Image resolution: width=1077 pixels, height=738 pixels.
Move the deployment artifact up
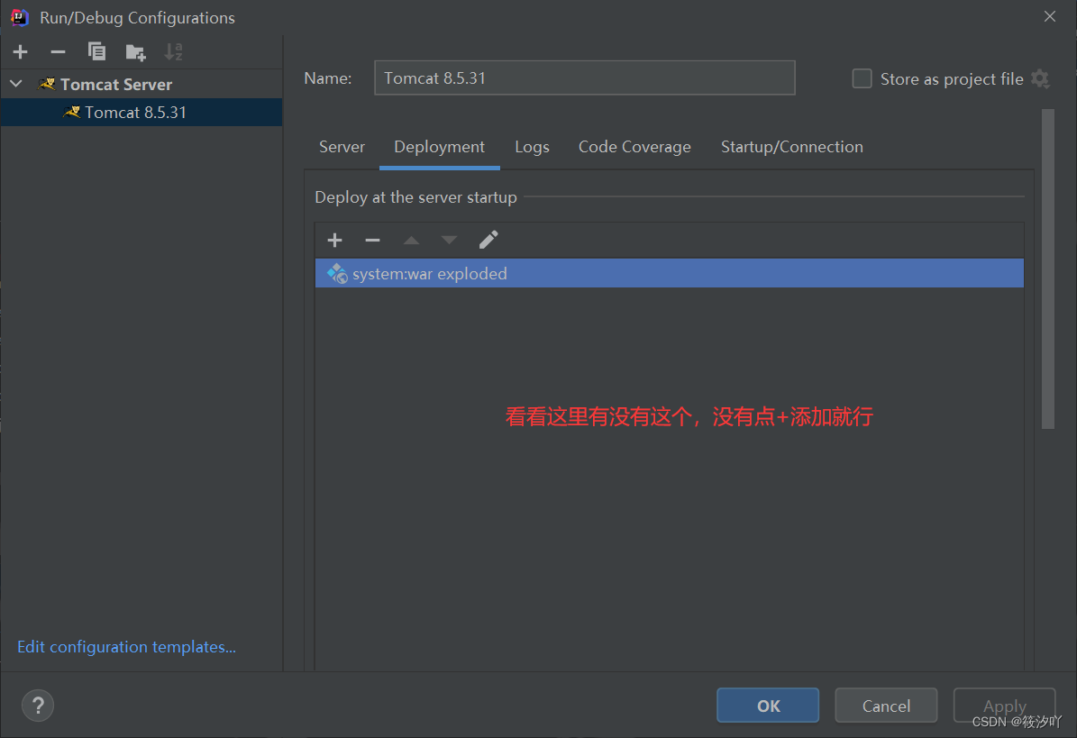coord(411,240)
